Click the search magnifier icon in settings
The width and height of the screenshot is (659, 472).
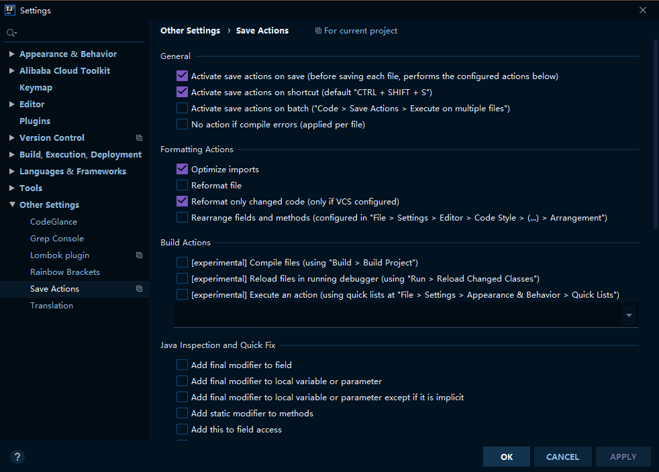(11, 33)
